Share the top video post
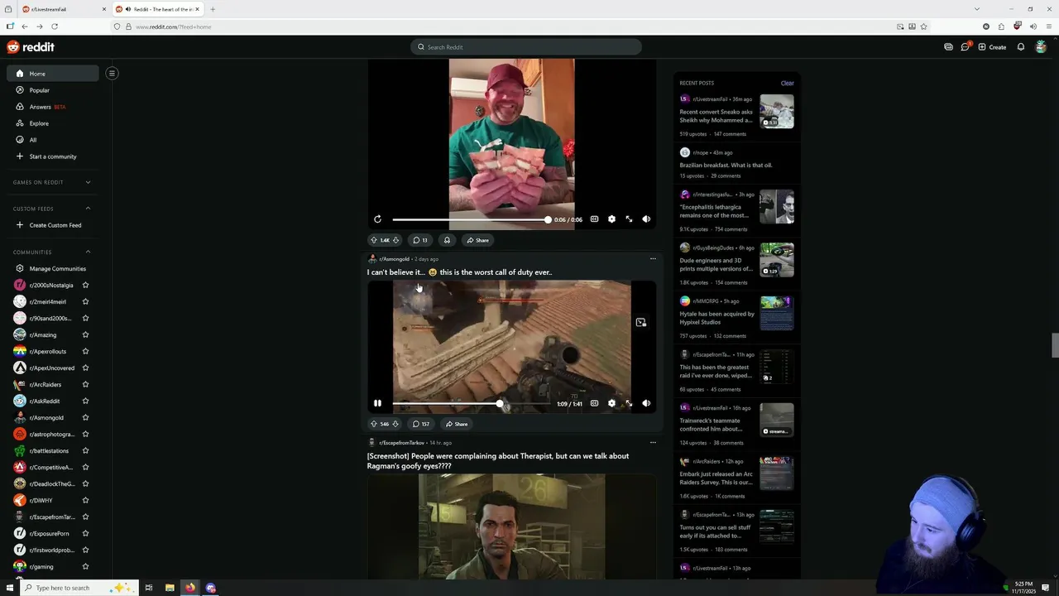 click(x=477, y=240)
